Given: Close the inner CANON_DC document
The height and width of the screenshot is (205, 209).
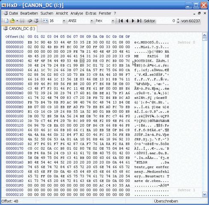Looking at the screenshot, I should [x=205, y=13].
